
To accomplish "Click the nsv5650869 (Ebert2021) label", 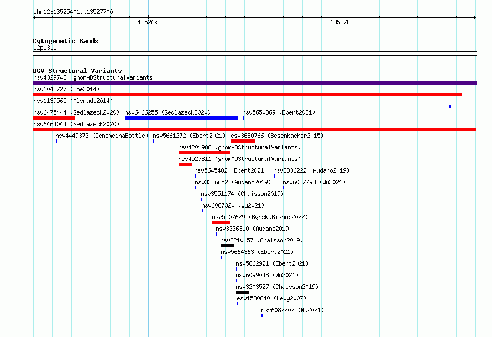I will [x=279, y=112].
